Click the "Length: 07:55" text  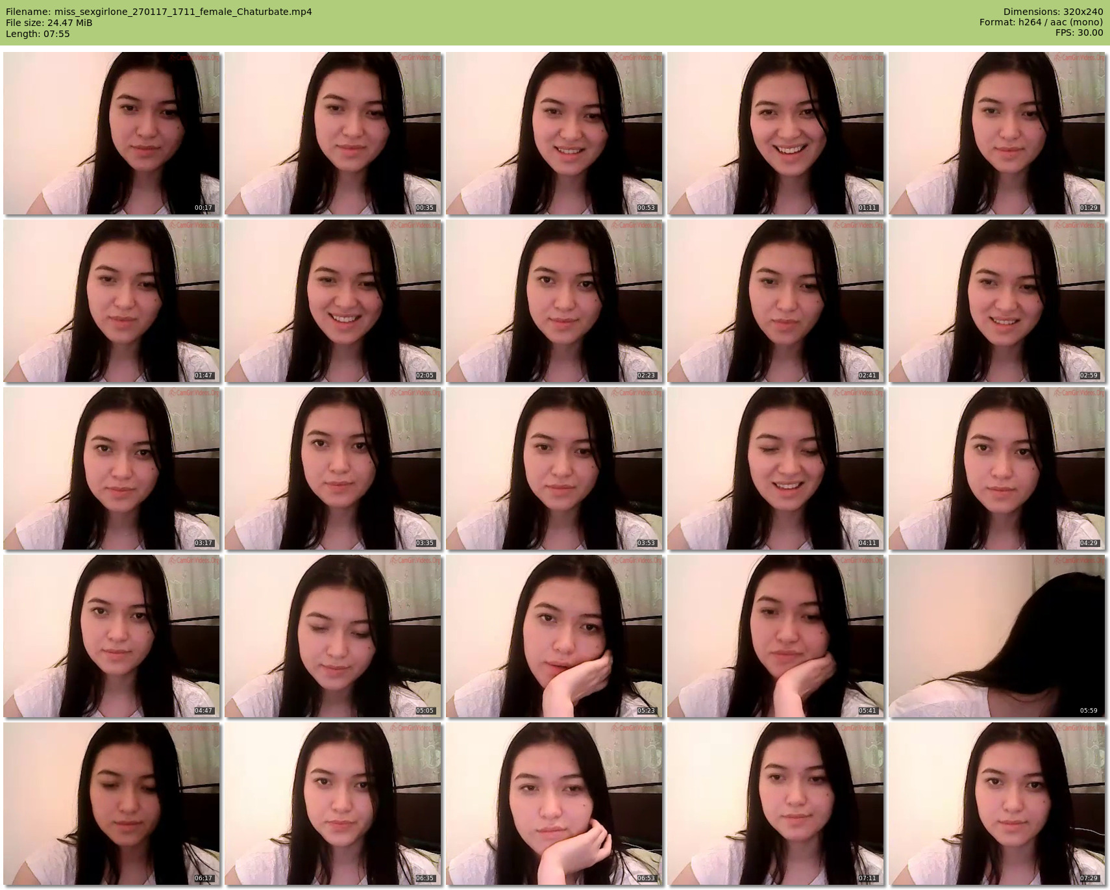point(38,34)
